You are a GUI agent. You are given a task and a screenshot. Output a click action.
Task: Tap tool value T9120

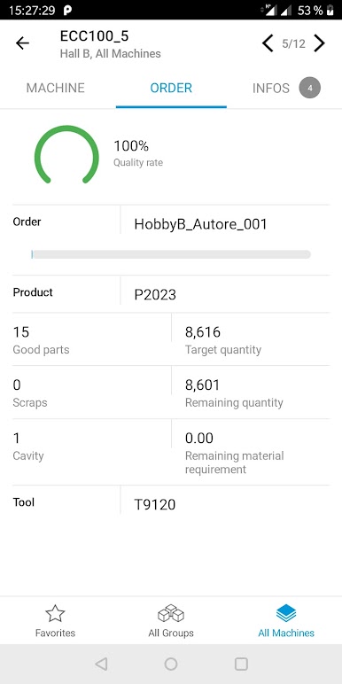[155, 505]
